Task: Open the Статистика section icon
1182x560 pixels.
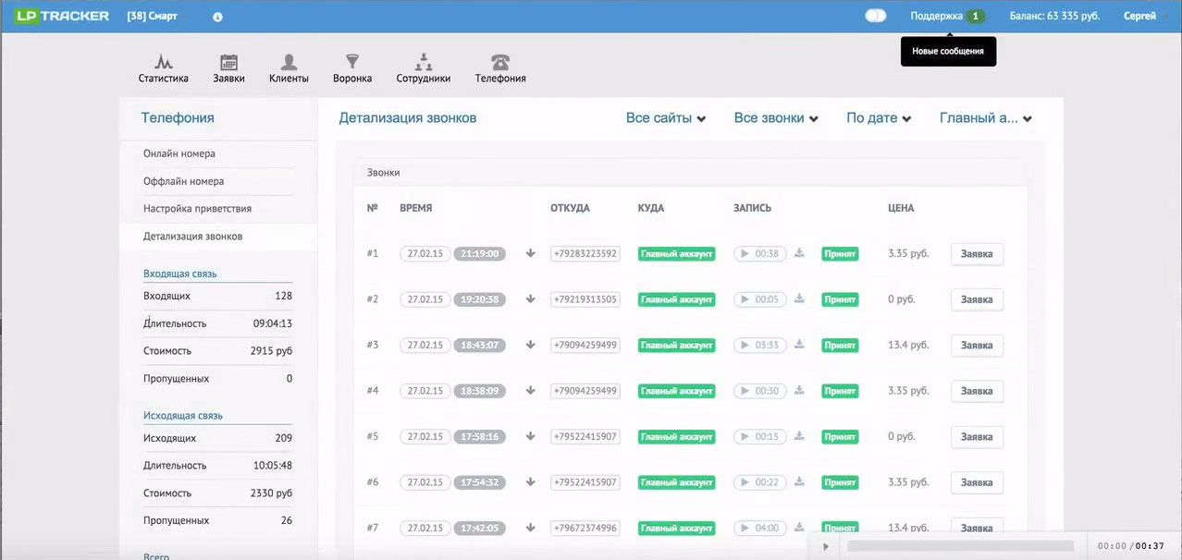Action: point(164,63)
